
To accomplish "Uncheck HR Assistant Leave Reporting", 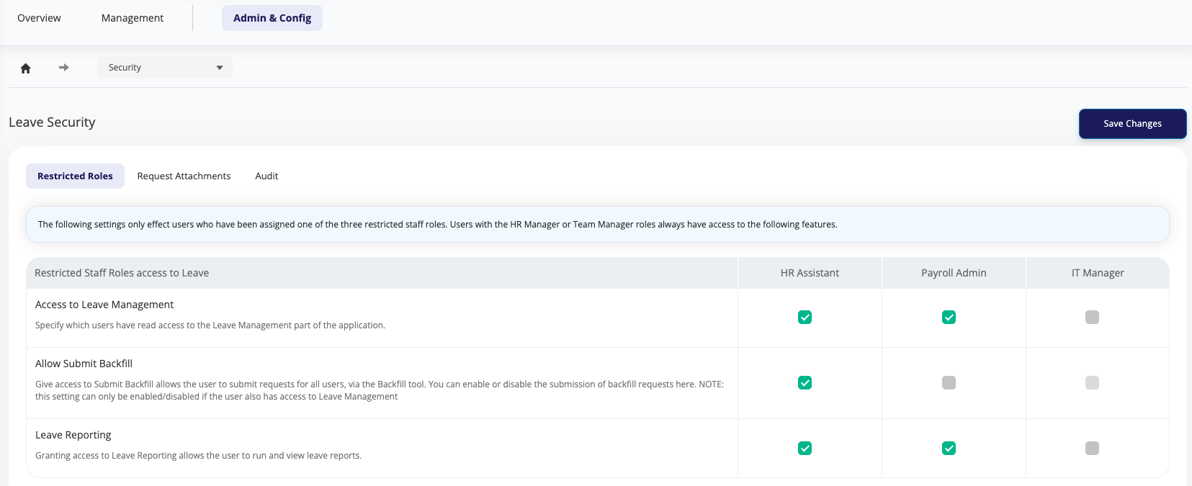I will 805,448.
